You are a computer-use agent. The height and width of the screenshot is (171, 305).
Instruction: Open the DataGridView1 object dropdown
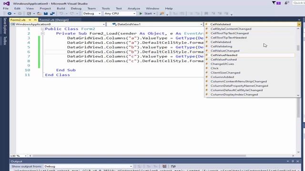[x=157, y=24]
